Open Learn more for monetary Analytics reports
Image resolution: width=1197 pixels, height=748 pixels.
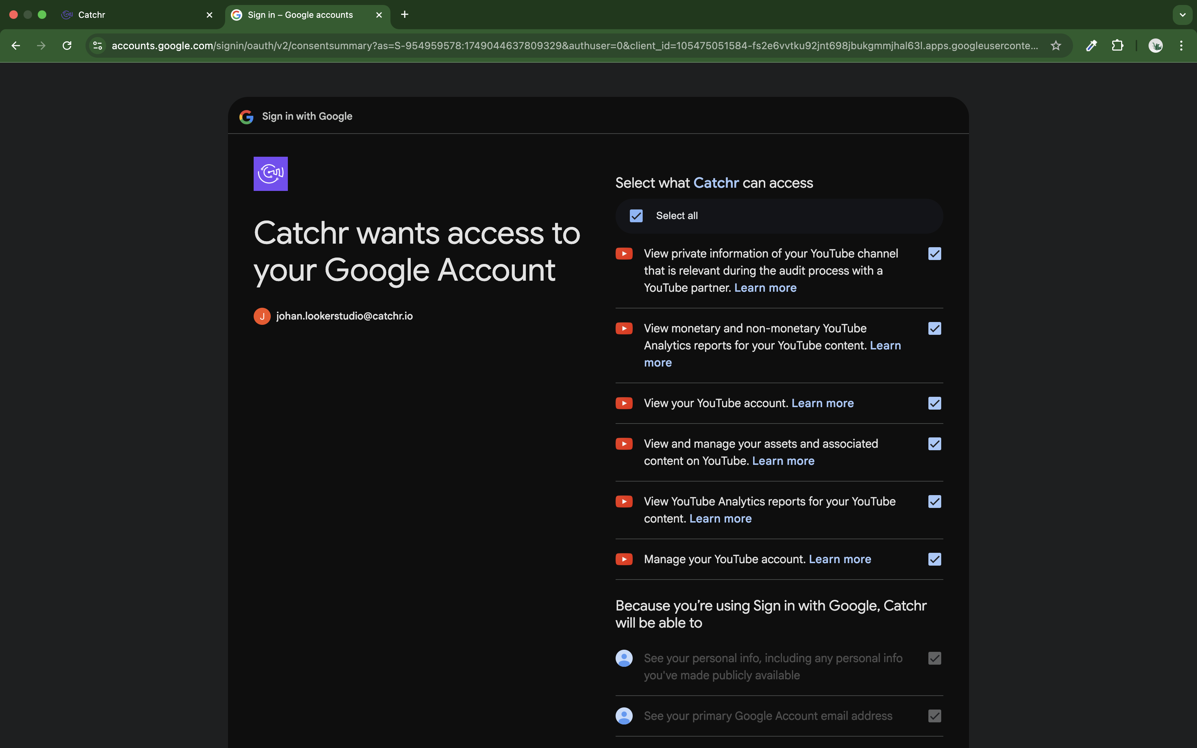(885, 346)
